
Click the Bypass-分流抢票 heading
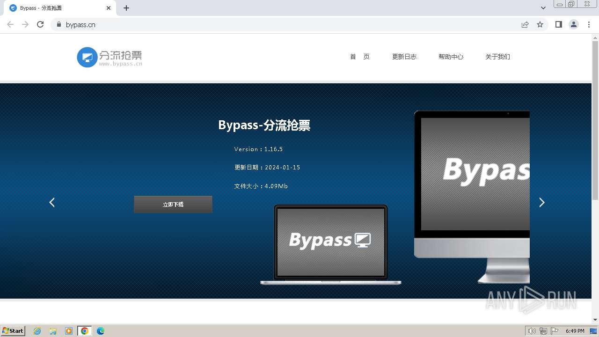pos(264,125)
